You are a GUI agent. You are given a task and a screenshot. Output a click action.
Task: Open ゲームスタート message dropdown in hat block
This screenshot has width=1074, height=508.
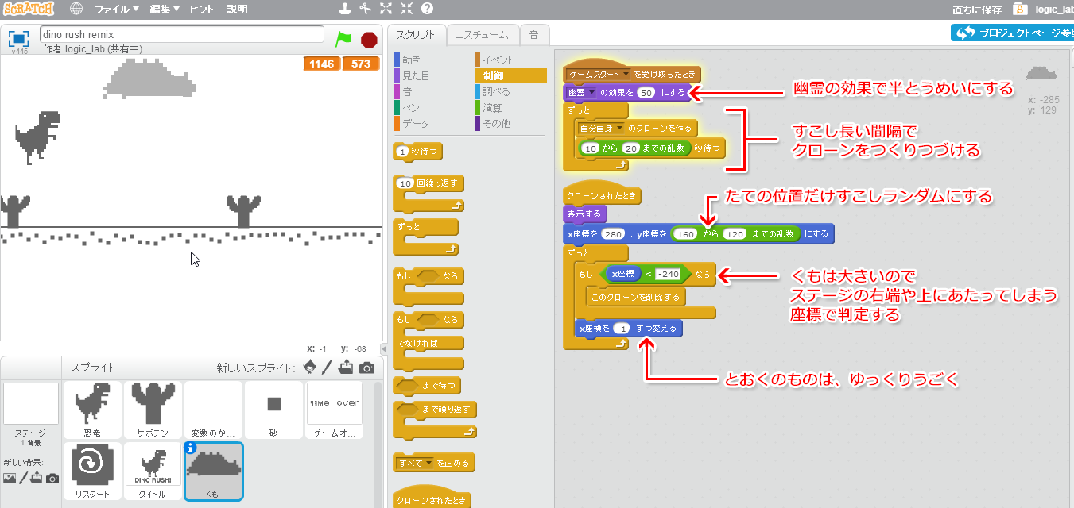click(x=599, y=74)
